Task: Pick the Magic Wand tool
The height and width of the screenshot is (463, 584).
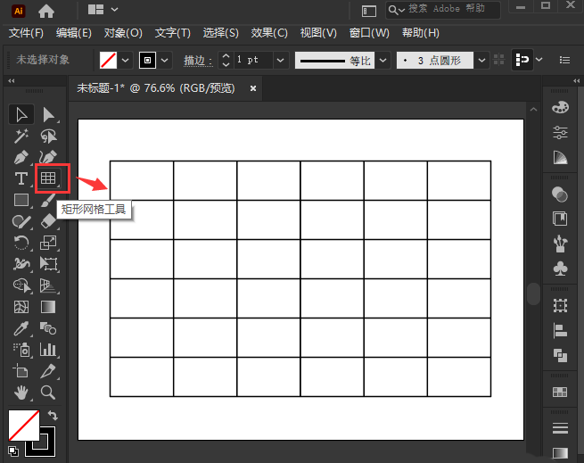Action: coord(21,136)
